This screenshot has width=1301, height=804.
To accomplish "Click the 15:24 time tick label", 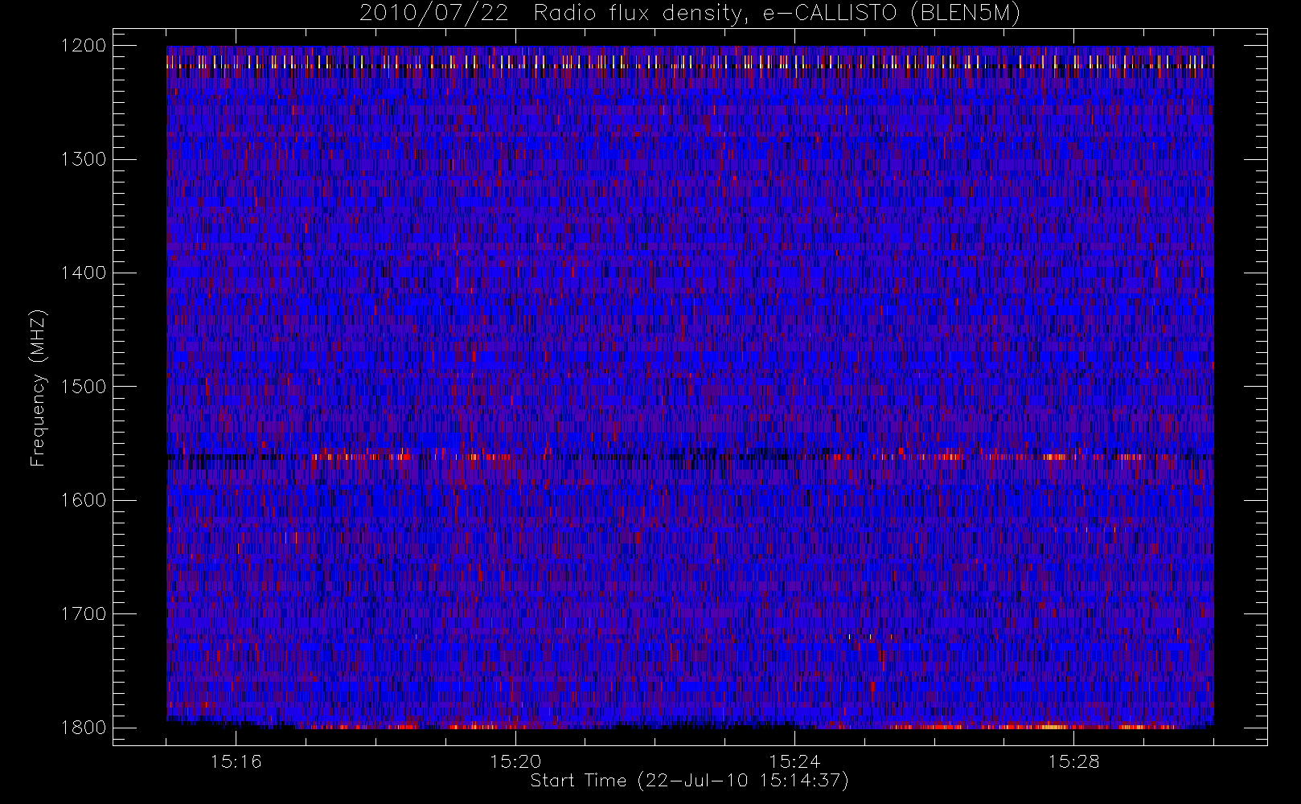I will (794, 761).
